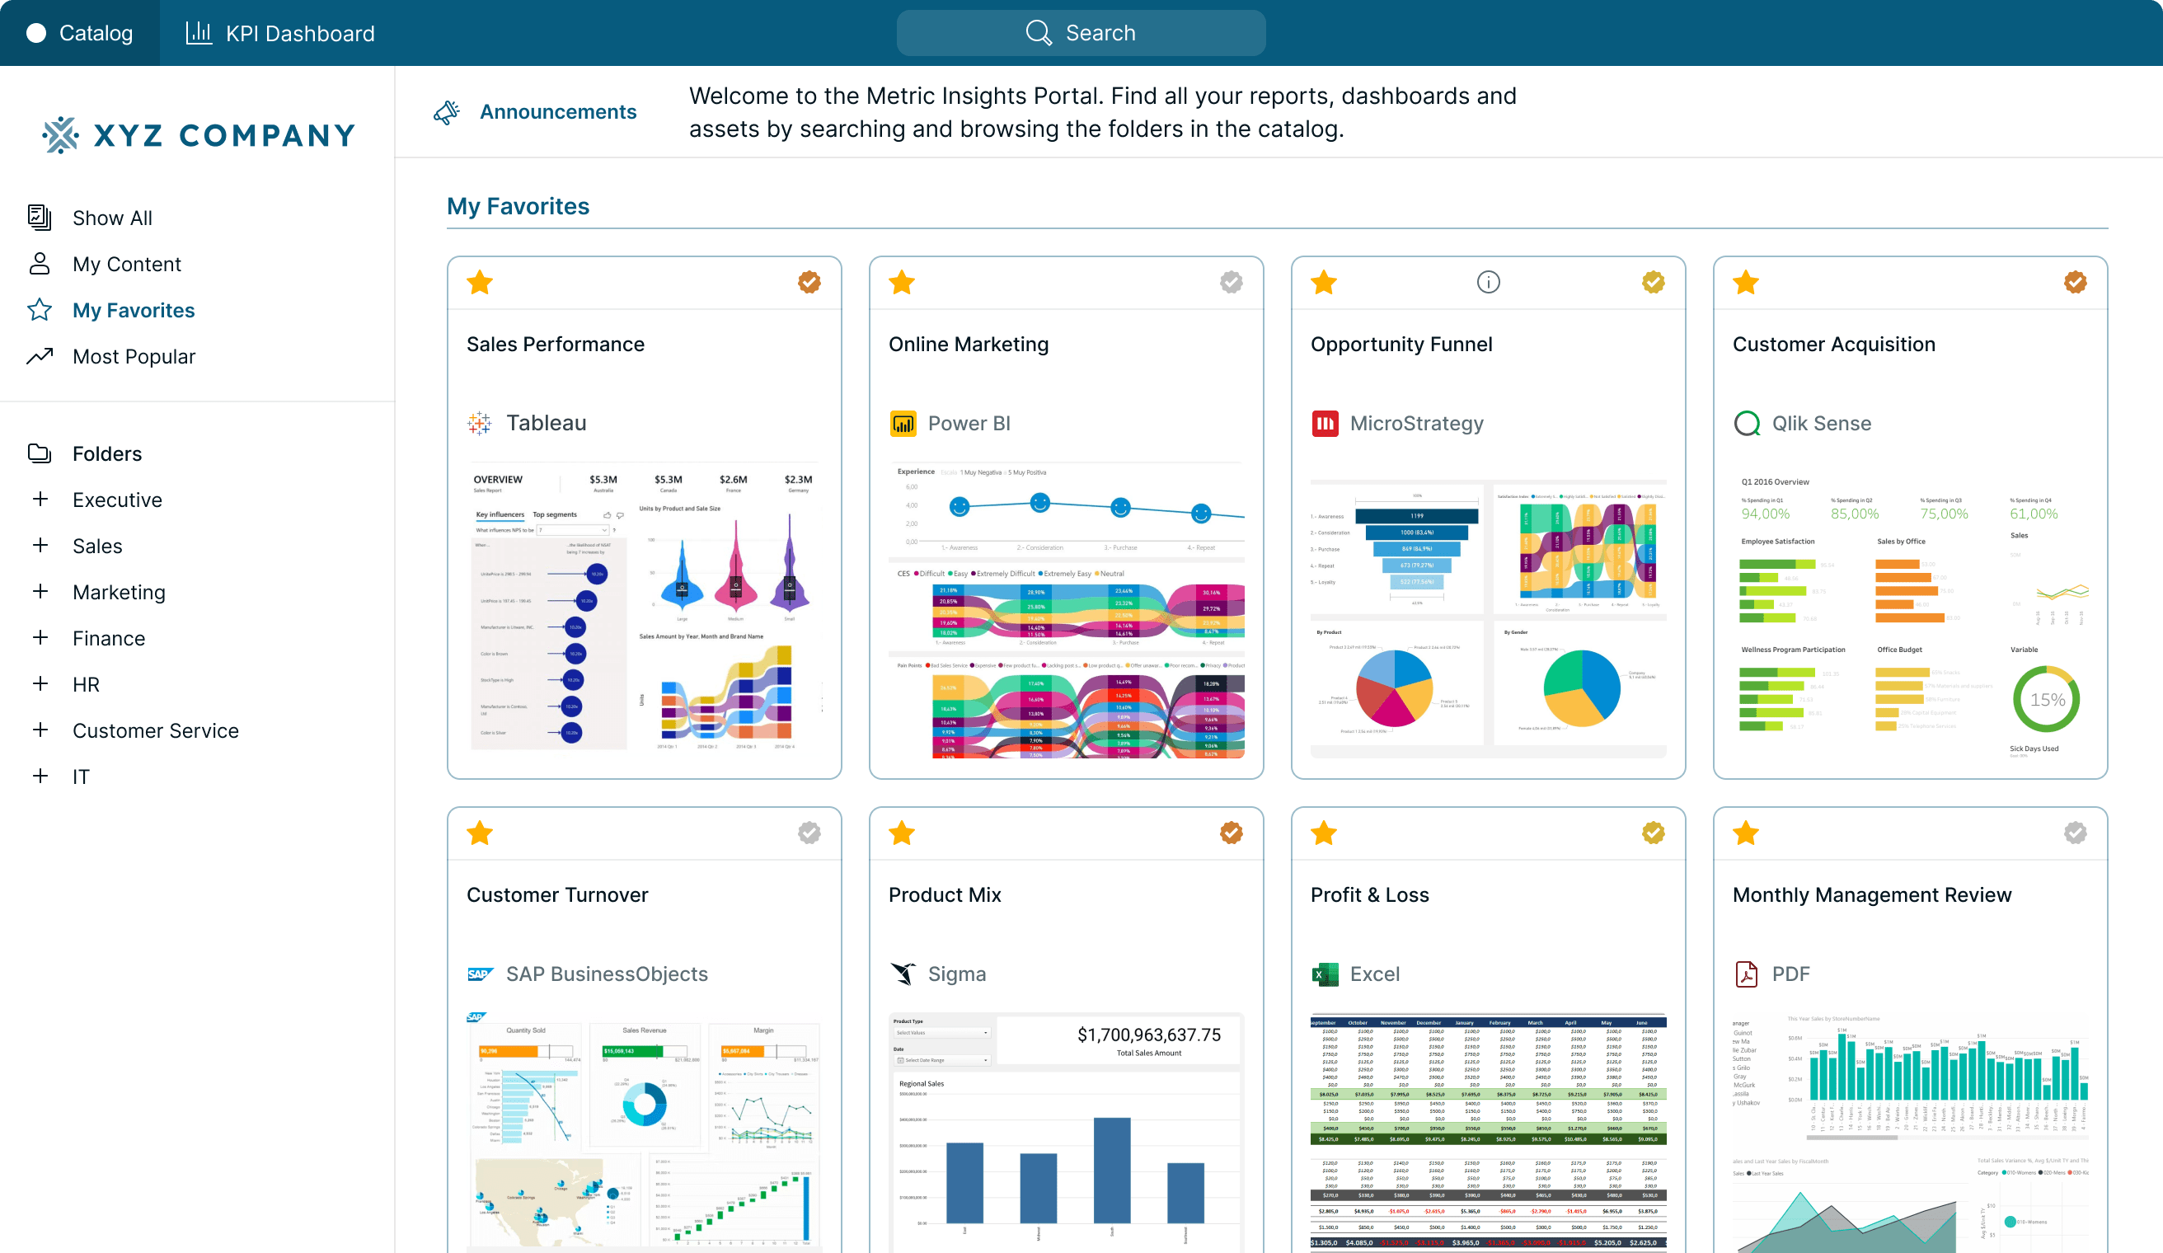The image size is (2163, 1253).
Task: Toggle the favorite star on Customer Turnover
Action: coord(481,833)
